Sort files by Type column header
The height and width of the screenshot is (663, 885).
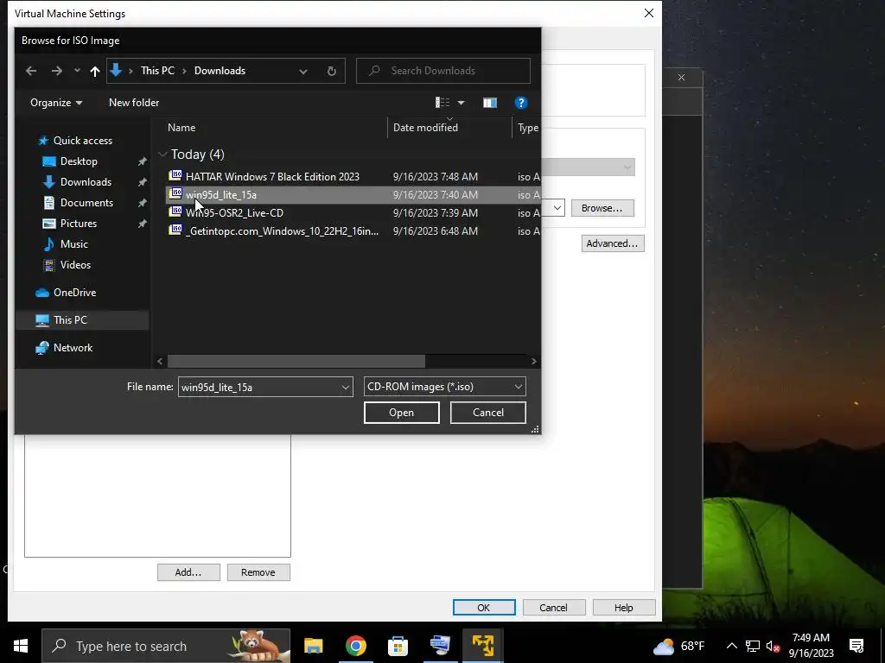[x=528, y=128]
